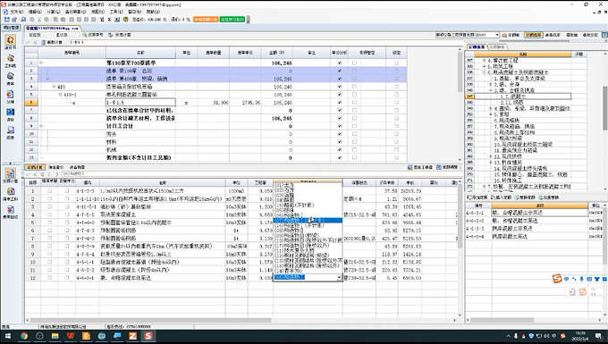Click the red yen icon in the lower left sidebar
Image resolution: width=608 pixels, height=344 pixels.
(x=11, y=210)
